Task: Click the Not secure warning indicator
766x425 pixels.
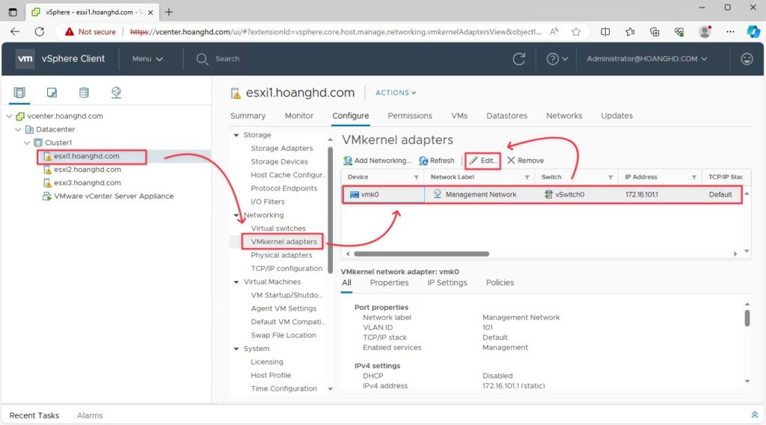Action: [x=91, y=31]
